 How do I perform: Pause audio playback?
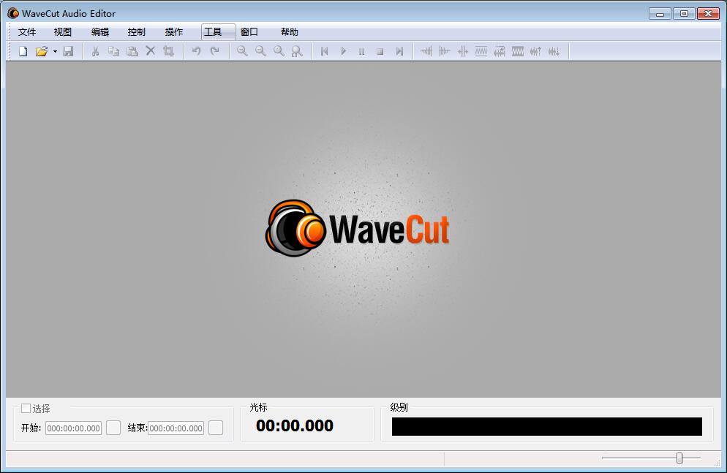[361, 51]
